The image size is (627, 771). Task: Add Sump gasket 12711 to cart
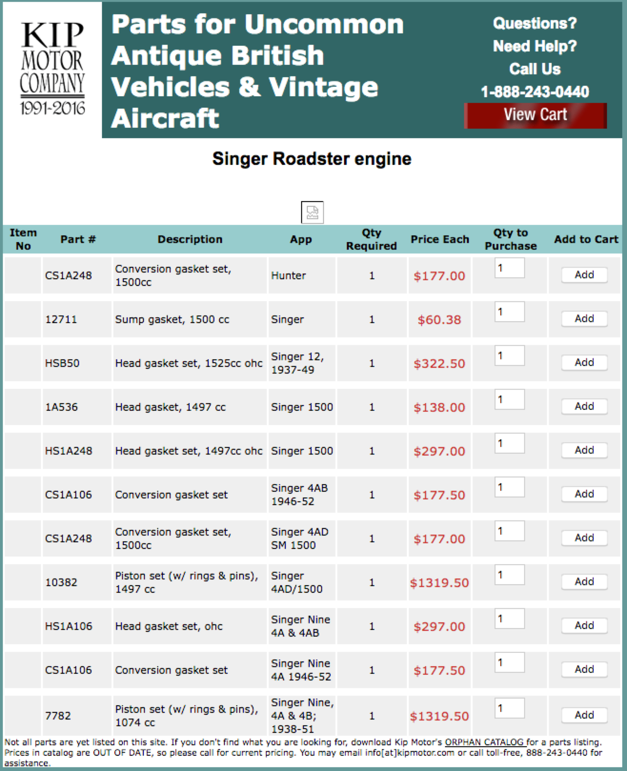click(x=584, y=319)
